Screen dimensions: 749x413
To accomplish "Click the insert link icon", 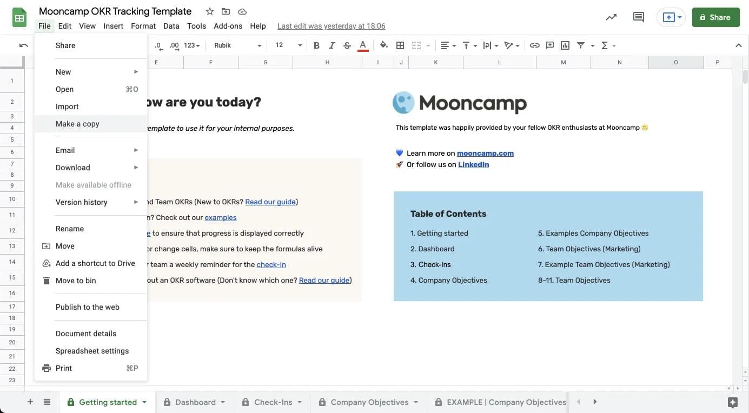I will (534, 45).
